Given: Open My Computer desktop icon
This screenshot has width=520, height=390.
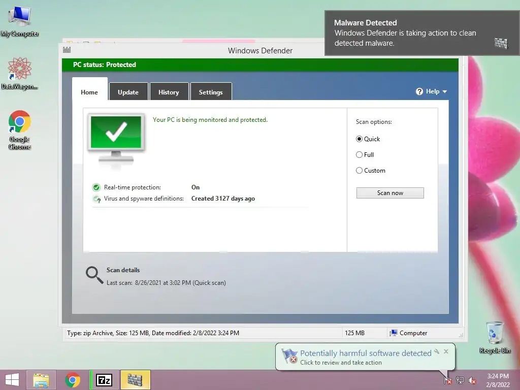Looking at the screenshot, I should [x=20, y=21].
